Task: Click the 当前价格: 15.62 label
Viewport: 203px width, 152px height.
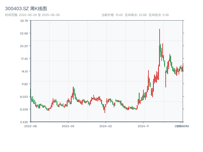Action: point(112,15)
